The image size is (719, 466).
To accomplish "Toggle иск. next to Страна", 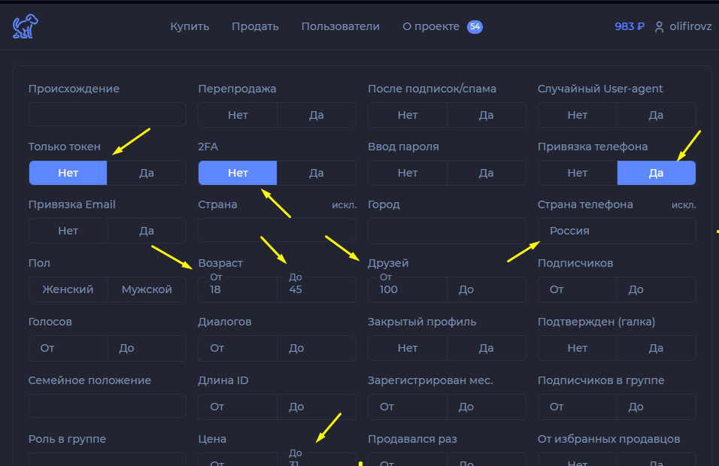I will click(344, 205).
